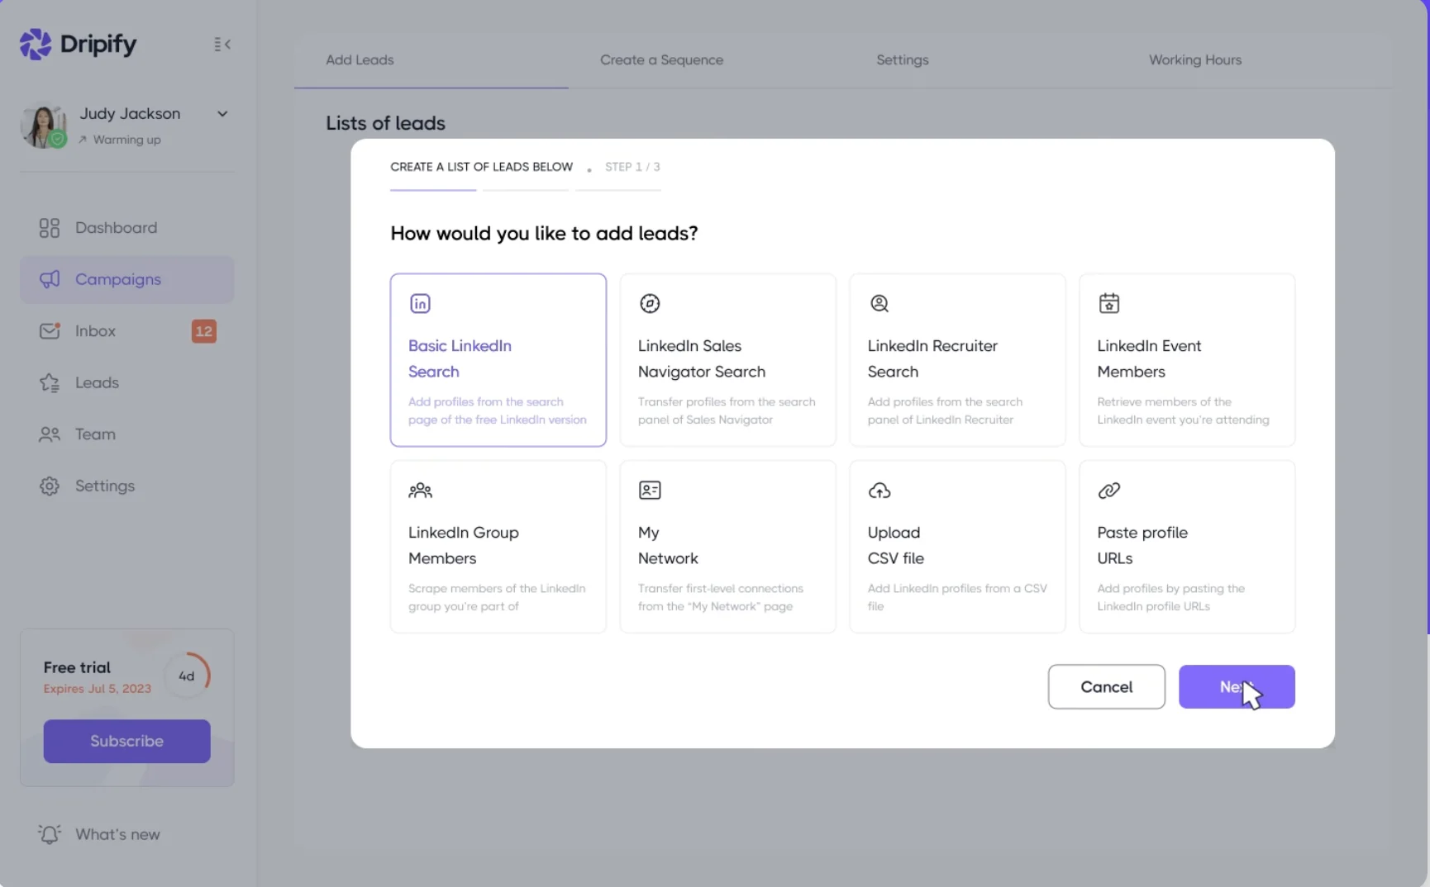Click Judy Jackson's profile avatar

[x=43, y=126]
